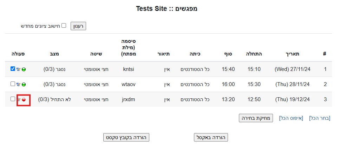Open edit icon for the 28/11/24 session
The image size is (339, 144).
[x=19, y=85]
